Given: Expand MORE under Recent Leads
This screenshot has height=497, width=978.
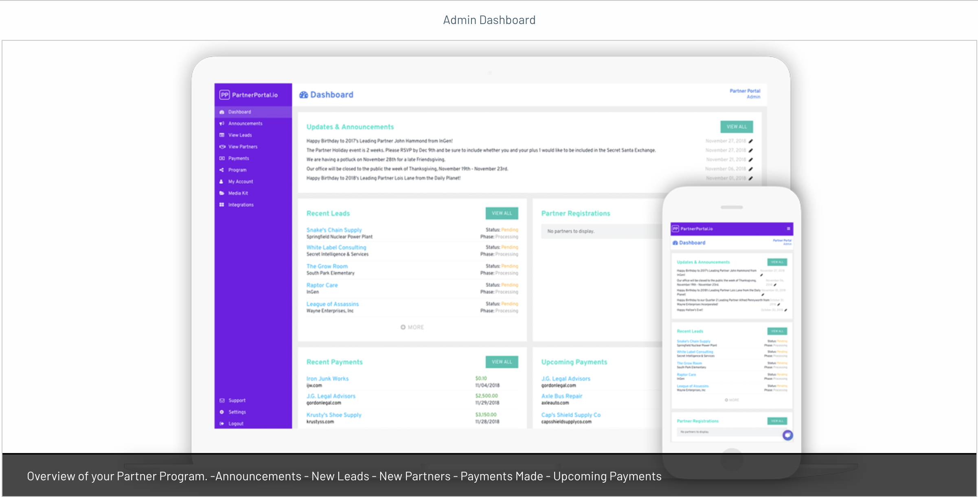Looking at the screenshot, I should (412, 327).
